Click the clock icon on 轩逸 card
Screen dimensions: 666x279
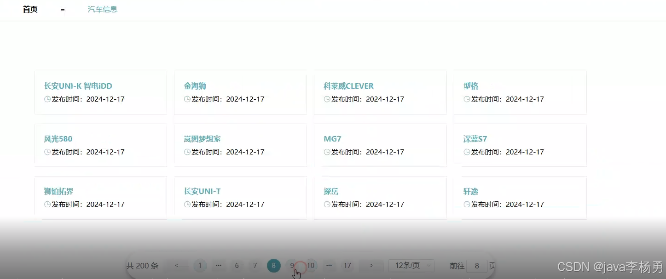pos(467,204)
